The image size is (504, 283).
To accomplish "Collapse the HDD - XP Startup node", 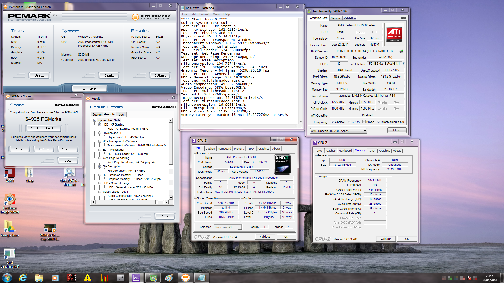I will click(x=100, y=125).
